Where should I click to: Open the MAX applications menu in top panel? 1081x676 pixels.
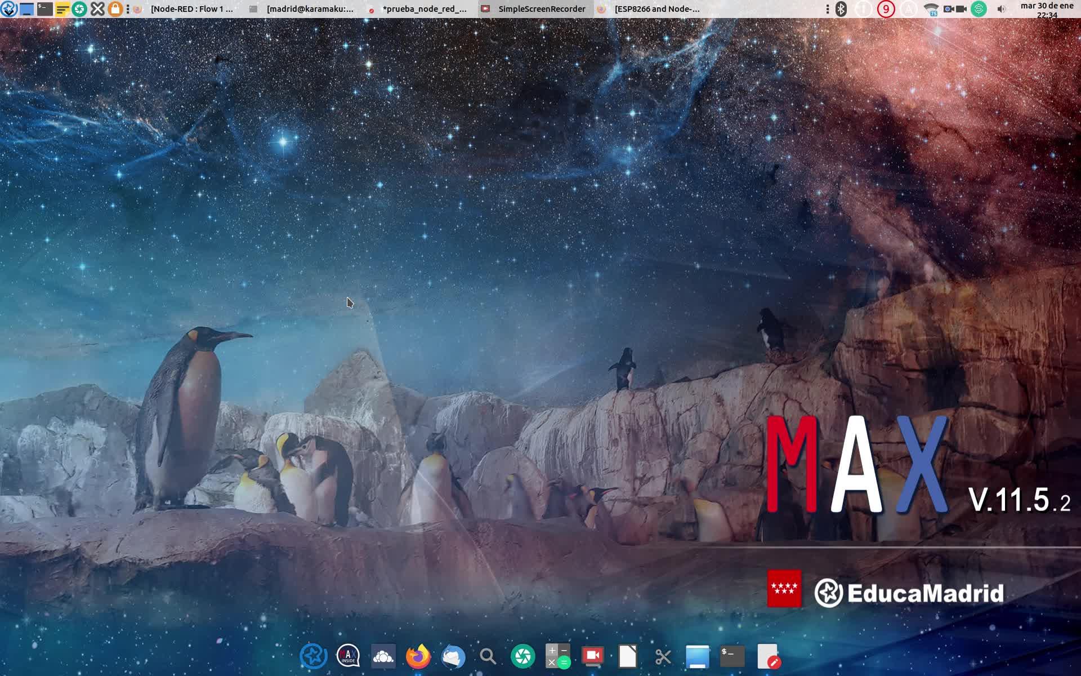8,8
